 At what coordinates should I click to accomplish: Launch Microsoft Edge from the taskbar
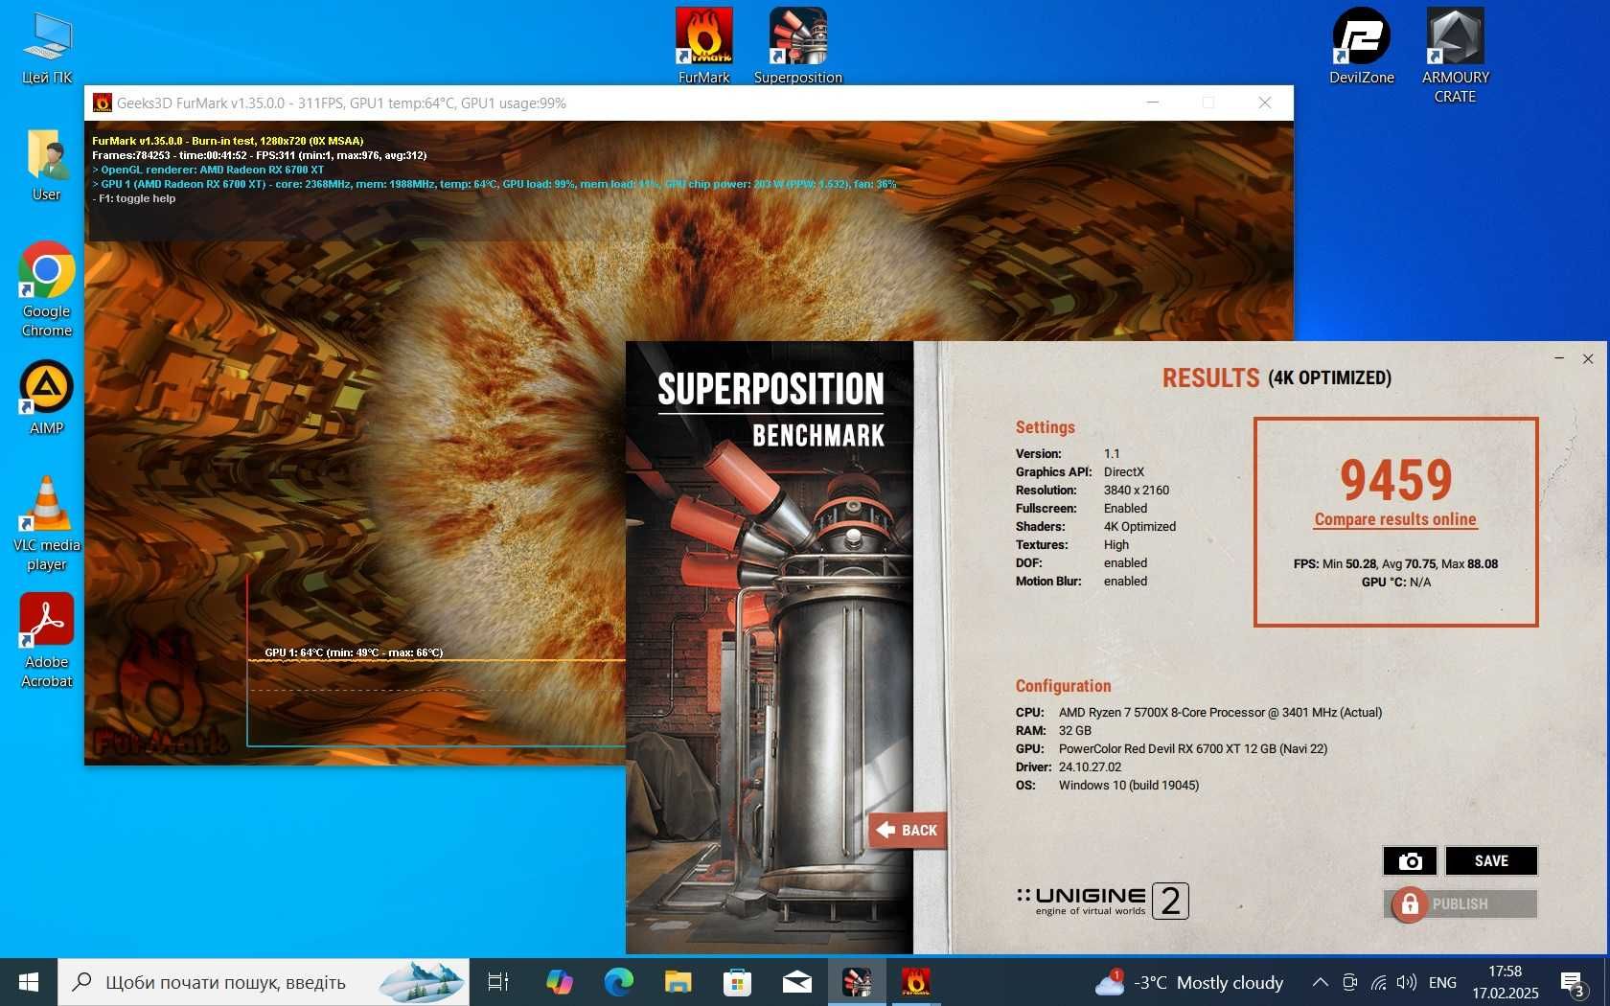click(618, 982)
